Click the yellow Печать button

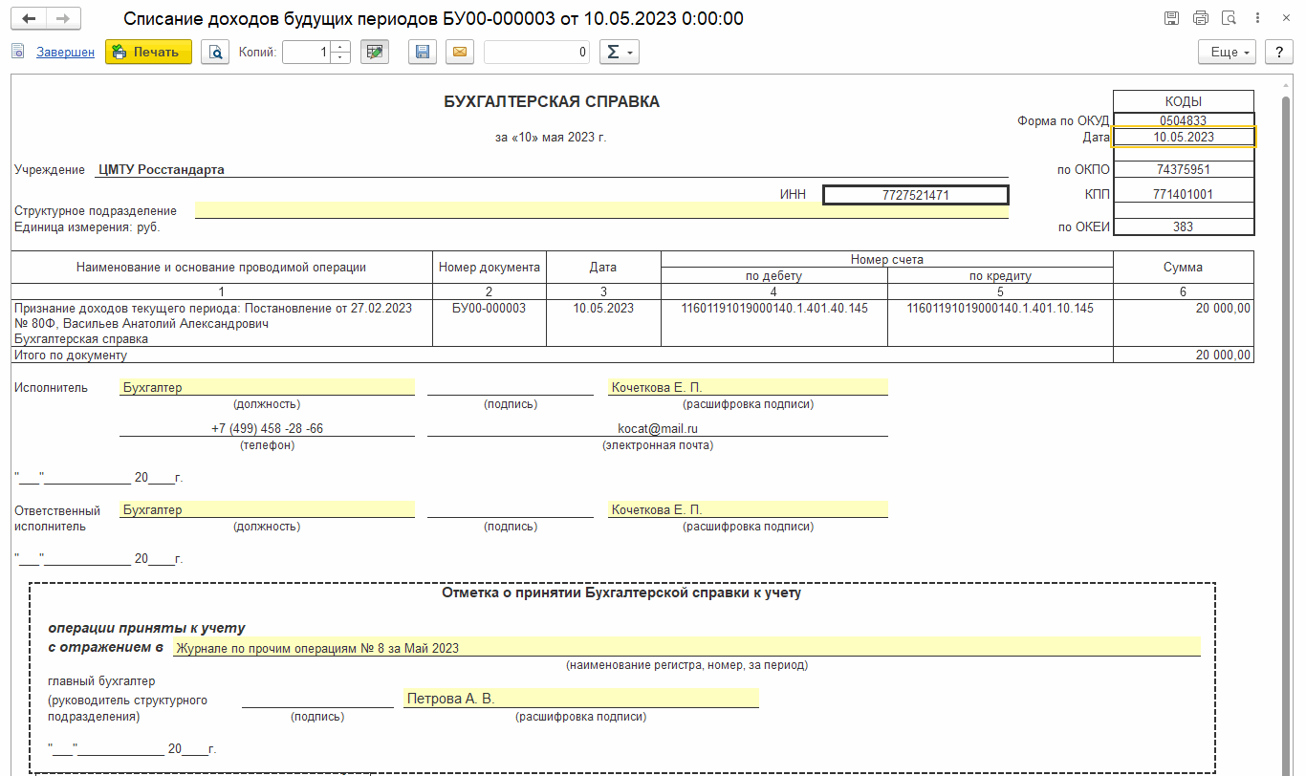pyautogui.click(x=148, y=52)
